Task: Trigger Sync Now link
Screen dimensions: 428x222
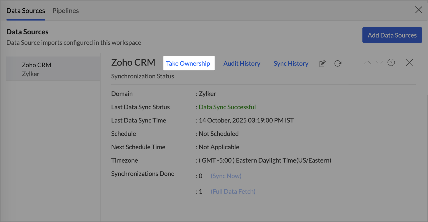Action: (226, 176)
